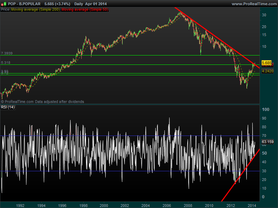This screenshot has height=208, width=278.
Task: Open the RSI (14) indicator label
Action: click(x=8, y=107)
